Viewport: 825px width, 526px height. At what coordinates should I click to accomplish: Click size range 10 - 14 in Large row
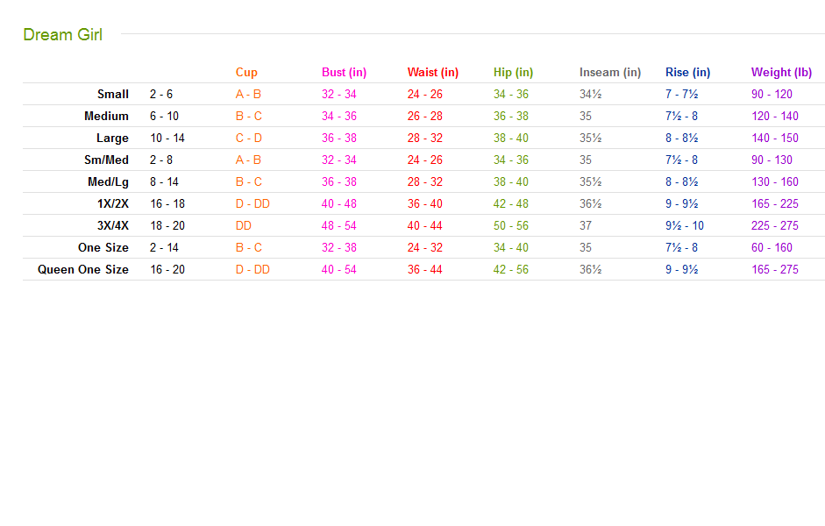(x=167, y=139)
